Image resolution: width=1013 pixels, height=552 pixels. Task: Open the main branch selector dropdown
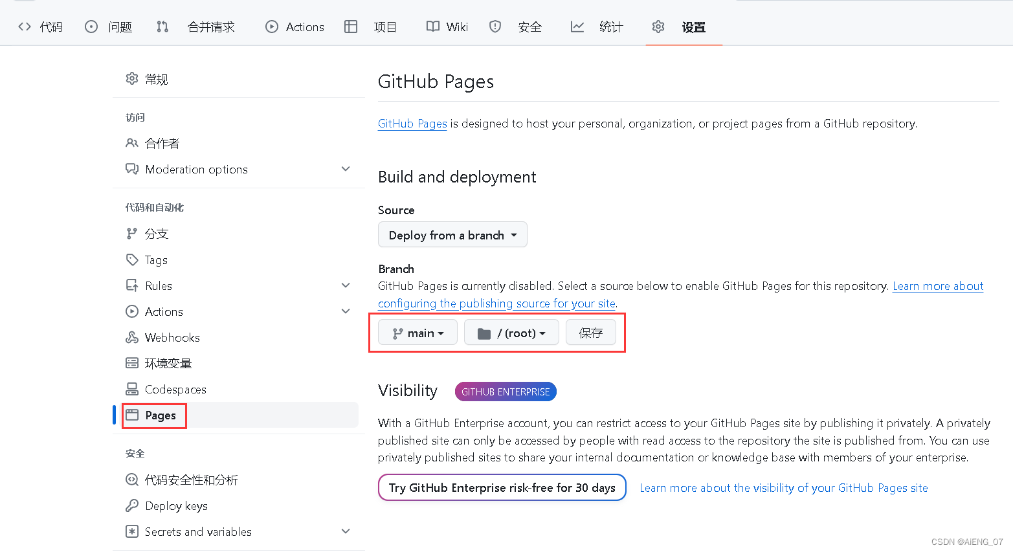coord(417,333)
